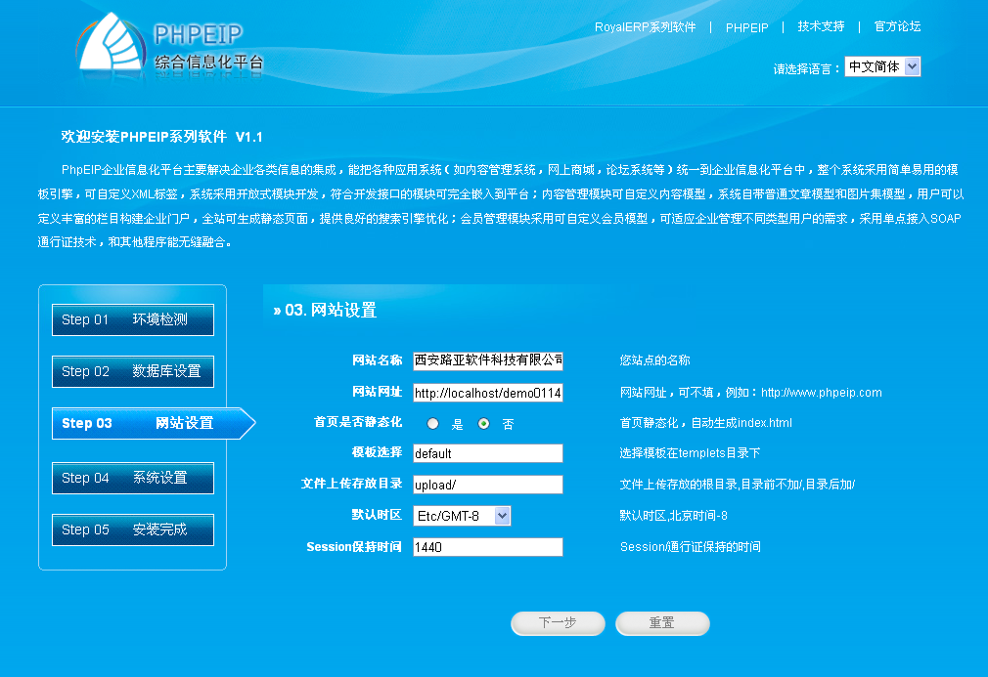The height and width of the screenshot is (677, 988).
Task: Open the 官方论坛 link
Action: 897,26
